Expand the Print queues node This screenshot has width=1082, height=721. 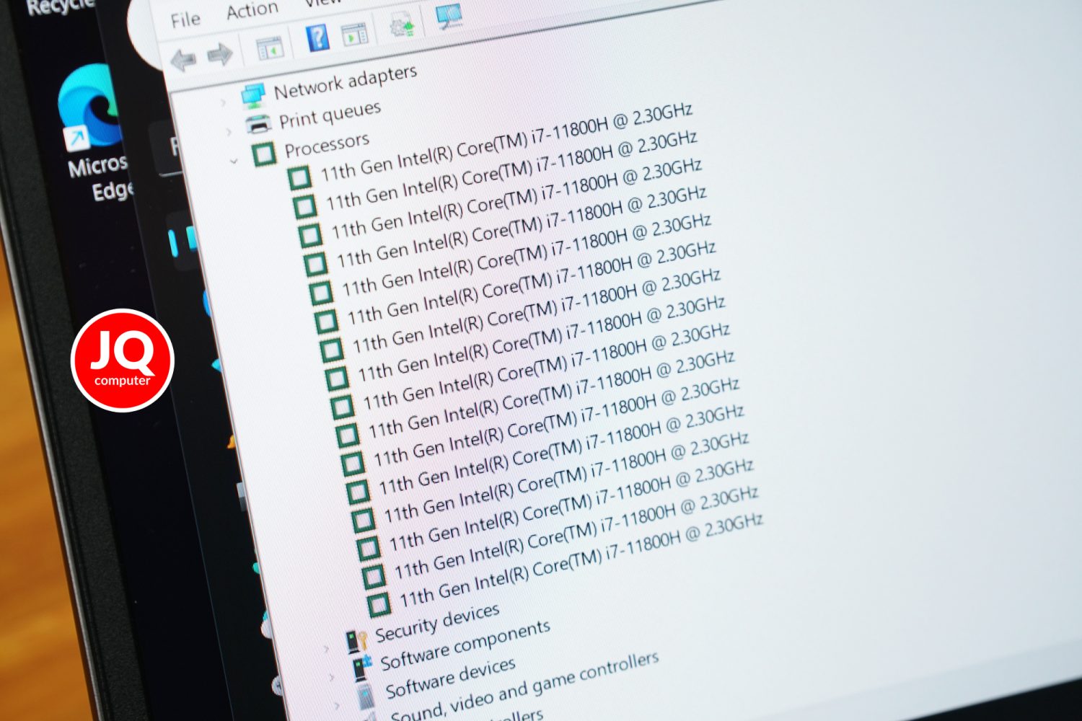[229, 131]
